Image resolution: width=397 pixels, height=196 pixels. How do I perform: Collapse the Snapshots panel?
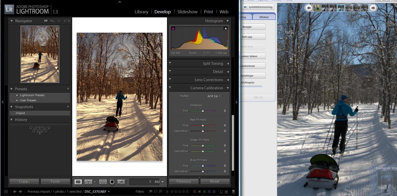[x=11, y=107]
